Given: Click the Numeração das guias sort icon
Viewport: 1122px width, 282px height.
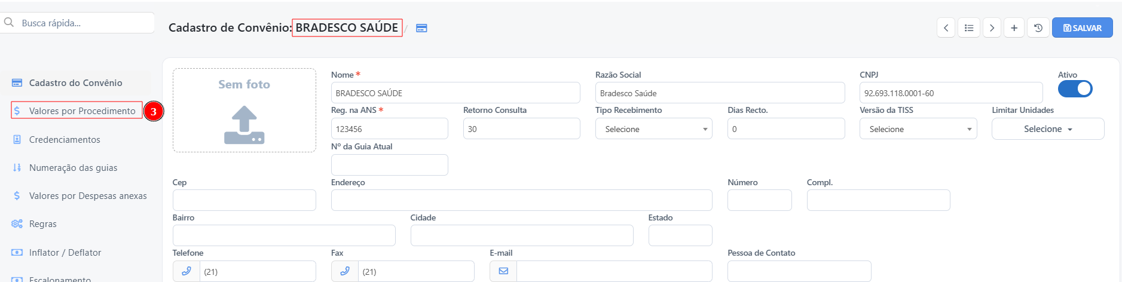Looking at the screenshot, I should (17, 168).
